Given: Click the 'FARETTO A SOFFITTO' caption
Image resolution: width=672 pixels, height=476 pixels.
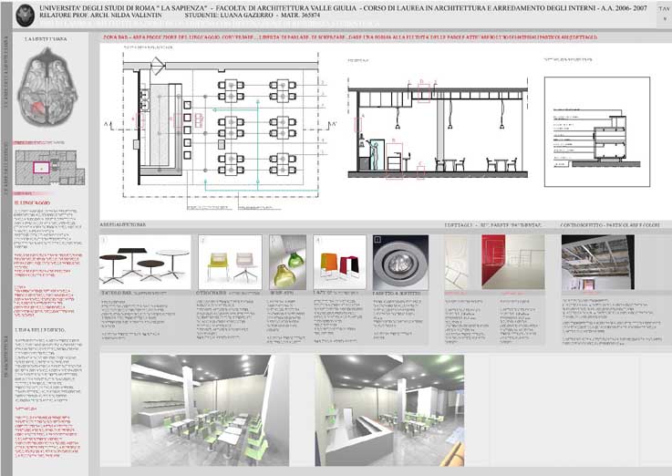Looking at the screenshot, I should (x=397, y=293).
